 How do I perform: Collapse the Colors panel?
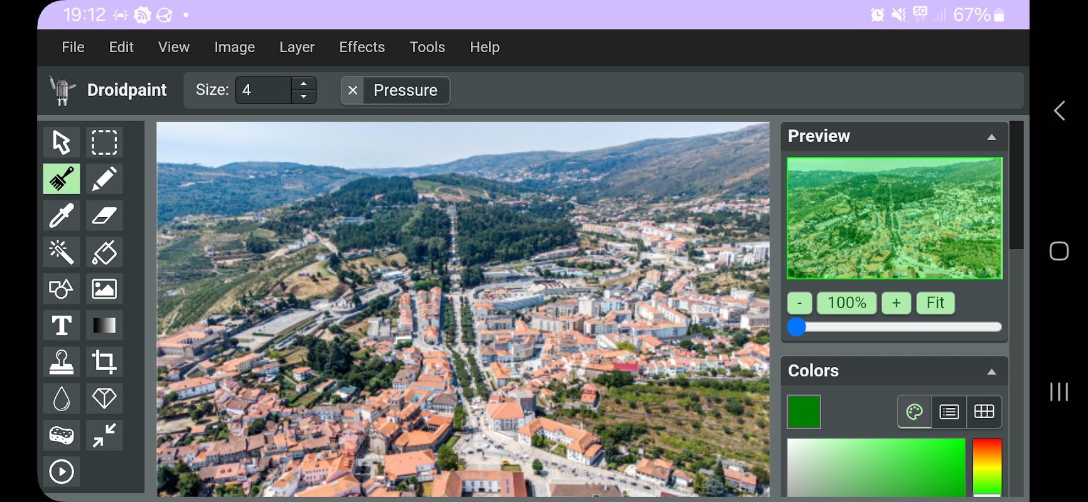point(991,371)
